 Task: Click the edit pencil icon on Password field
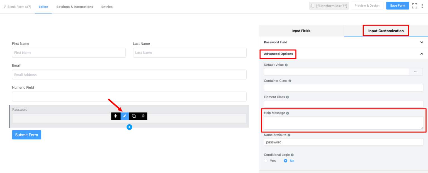125,116
